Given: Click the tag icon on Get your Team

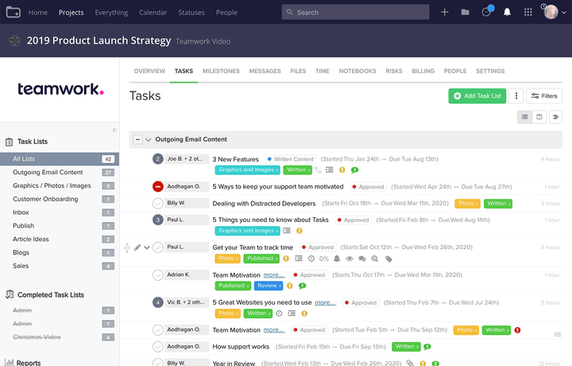Looking at the screenshot, I should [388, 259].
